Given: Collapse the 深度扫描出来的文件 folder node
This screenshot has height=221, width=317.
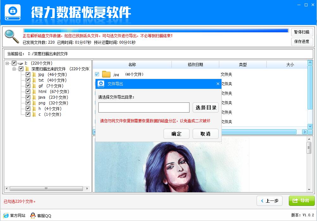Looking at the screenshot, I should 14,69.
